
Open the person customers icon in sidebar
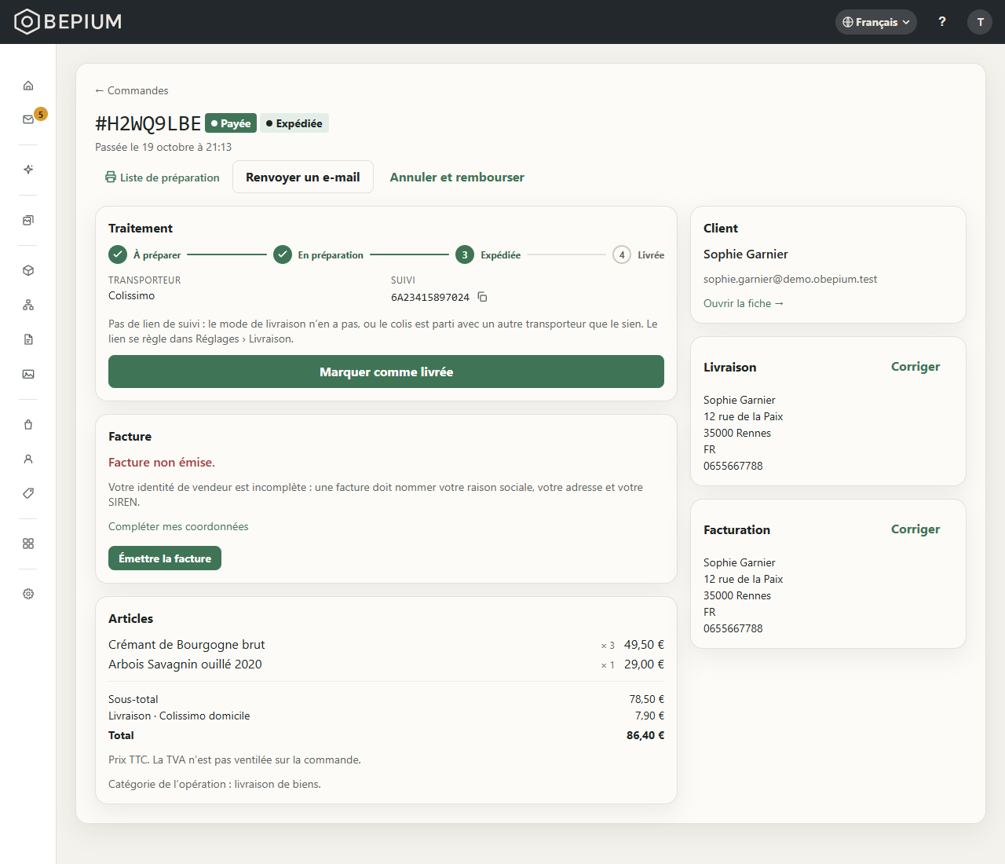28,459
